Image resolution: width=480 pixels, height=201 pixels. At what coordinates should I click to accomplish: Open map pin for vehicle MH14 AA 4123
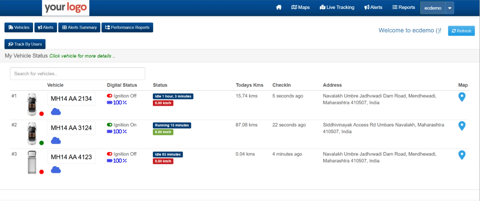click(x=462, y=155)
